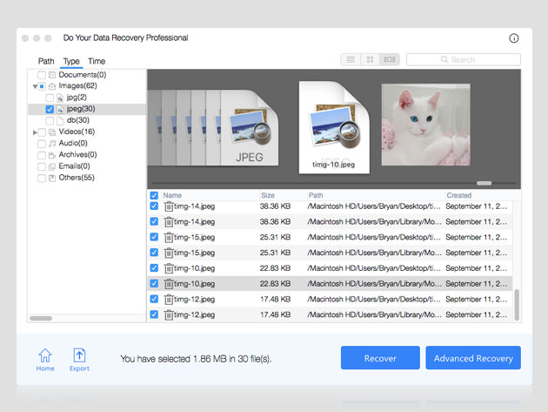This screenshot has width=548, height=412.
Task: Switch to thumbnail grid view
Action: point(370,59)
